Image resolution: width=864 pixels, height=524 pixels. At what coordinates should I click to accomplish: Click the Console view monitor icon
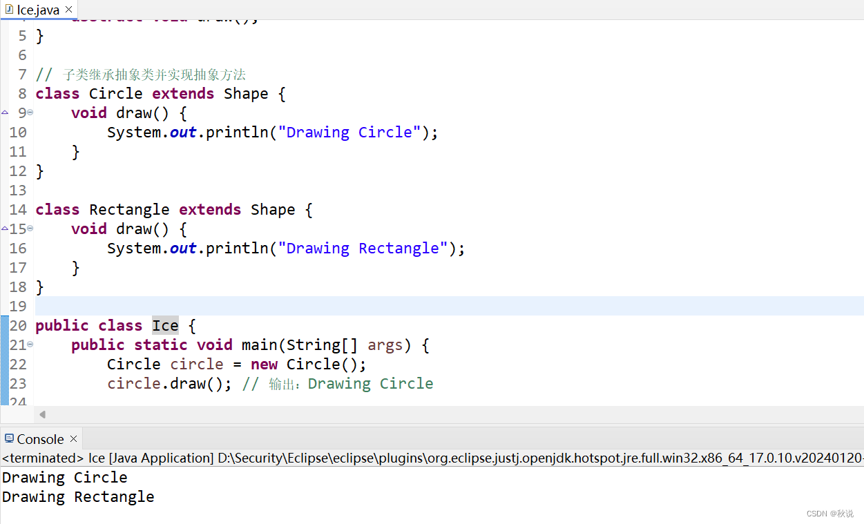pyautogui.click(x=10, y=439)
